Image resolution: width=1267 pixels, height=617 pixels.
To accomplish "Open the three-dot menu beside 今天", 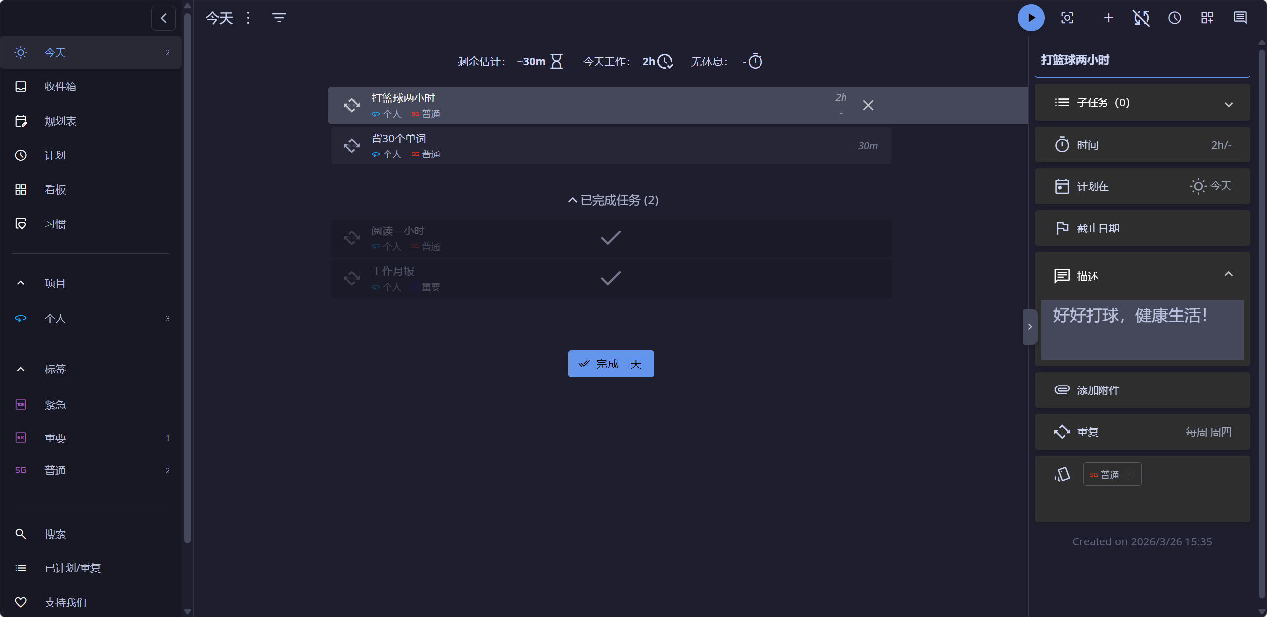I will [x=248, y=18].
